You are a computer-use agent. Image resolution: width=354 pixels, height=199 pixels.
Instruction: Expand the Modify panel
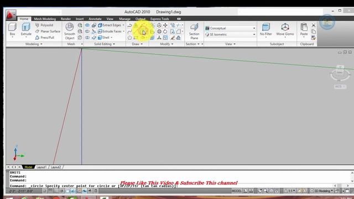point(166,44)
